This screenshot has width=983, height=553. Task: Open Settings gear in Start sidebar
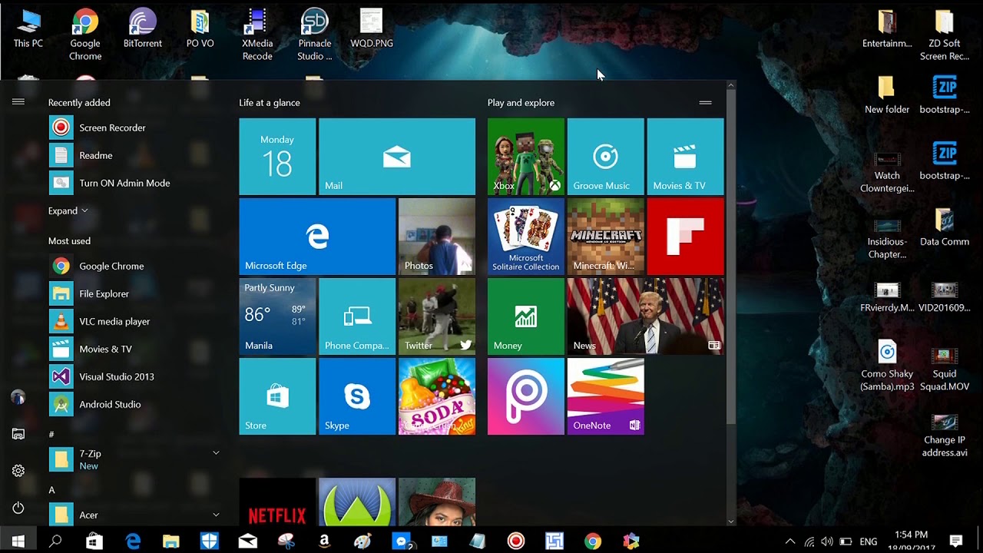[x=18, y=471]
